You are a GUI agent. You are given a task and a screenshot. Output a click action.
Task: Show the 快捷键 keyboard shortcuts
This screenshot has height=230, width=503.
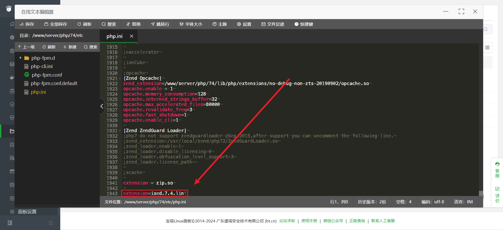point(304,24)
